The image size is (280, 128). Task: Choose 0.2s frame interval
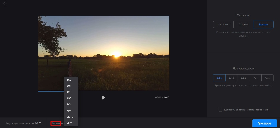coord(219,78)
